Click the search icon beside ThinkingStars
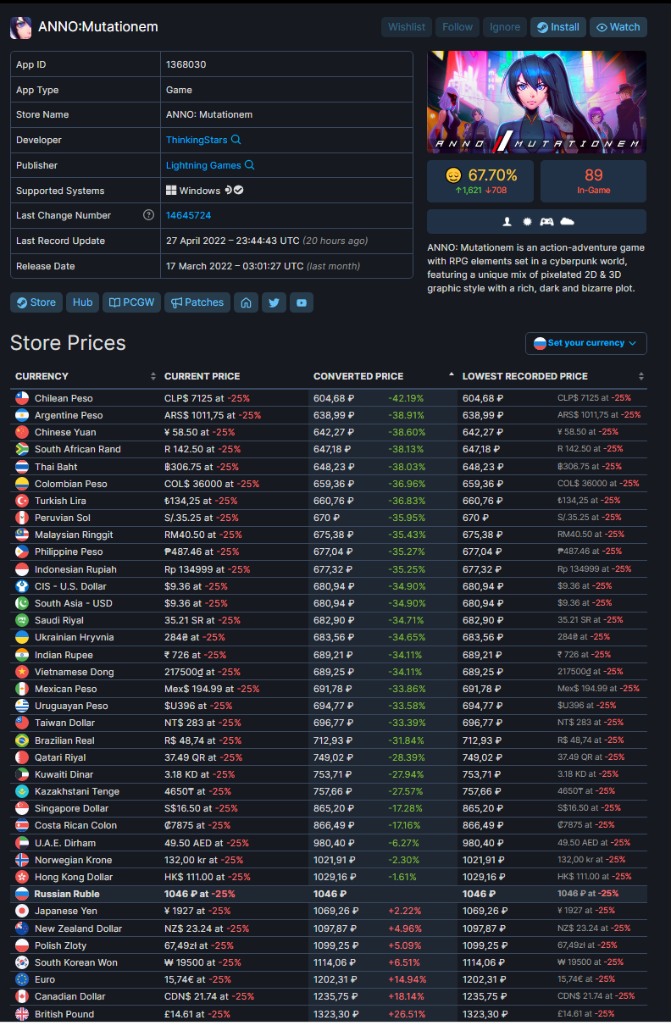The height and width of the screenshot is (1031, 671). click(236, 140)
